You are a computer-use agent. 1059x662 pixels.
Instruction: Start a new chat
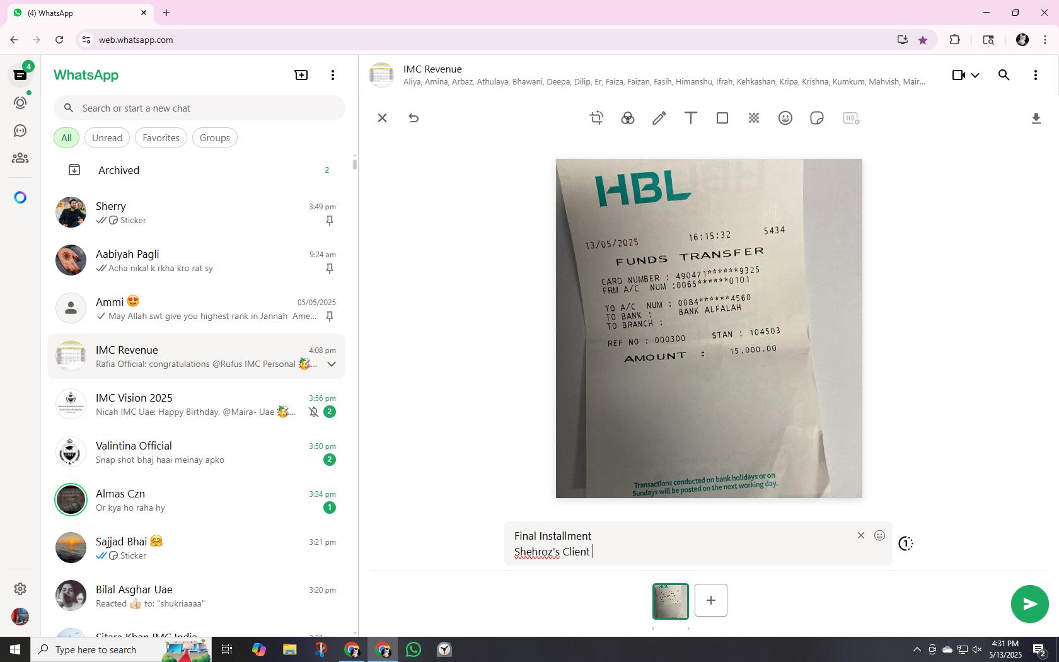301,75
